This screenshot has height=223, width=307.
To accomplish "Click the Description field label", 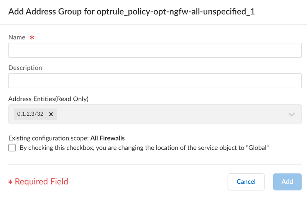I will (x=25, y=68).
